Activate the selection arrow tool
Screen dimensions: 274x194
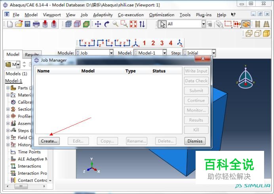coord(162,24)
